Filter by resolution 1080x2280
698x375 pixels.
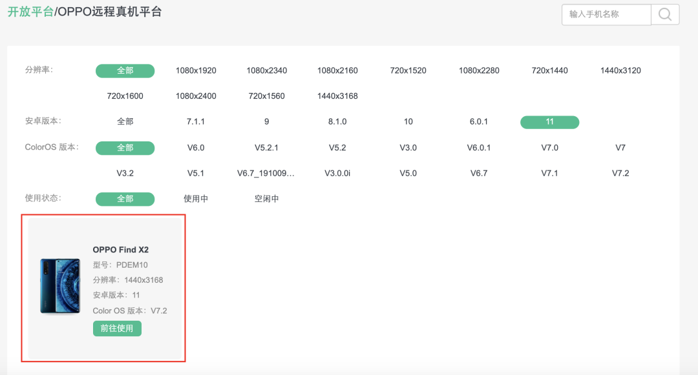point(479,70)
